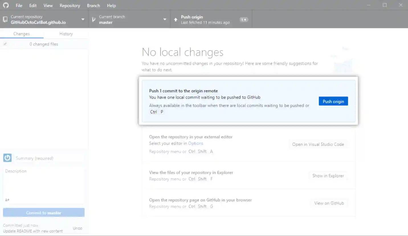Click the Summary (required) input field
Image resolution: width=408 pixels, height=236 pixels.
48,158
